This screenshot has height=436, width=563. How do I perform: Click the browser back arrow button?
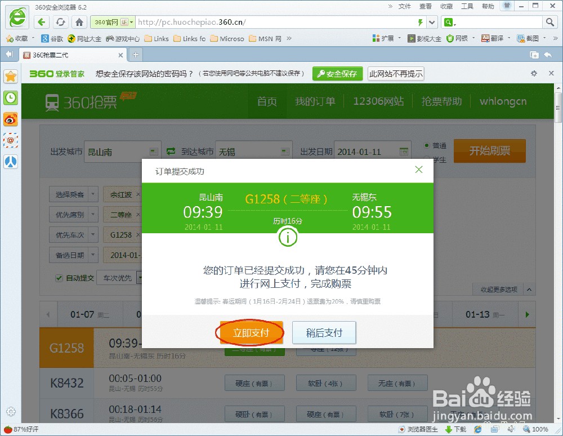(x=42, y=23)
